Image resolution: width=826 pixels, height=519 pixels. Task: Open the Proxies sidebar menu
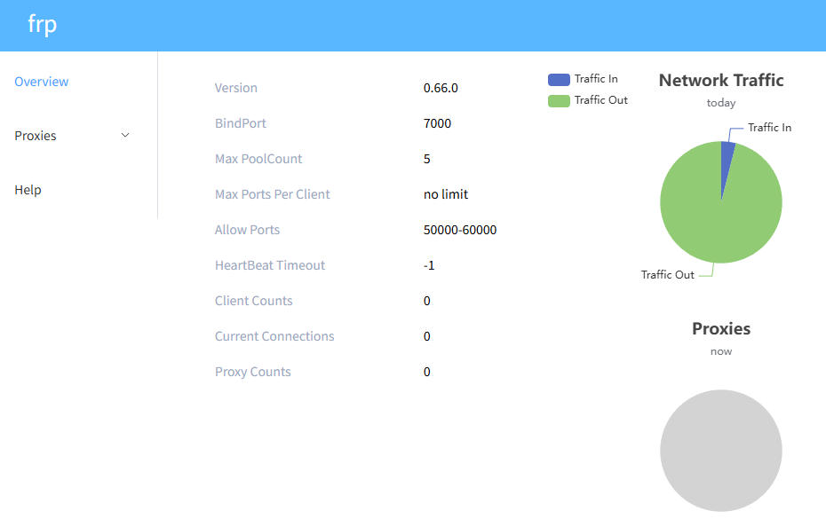(x=36, y=136)
